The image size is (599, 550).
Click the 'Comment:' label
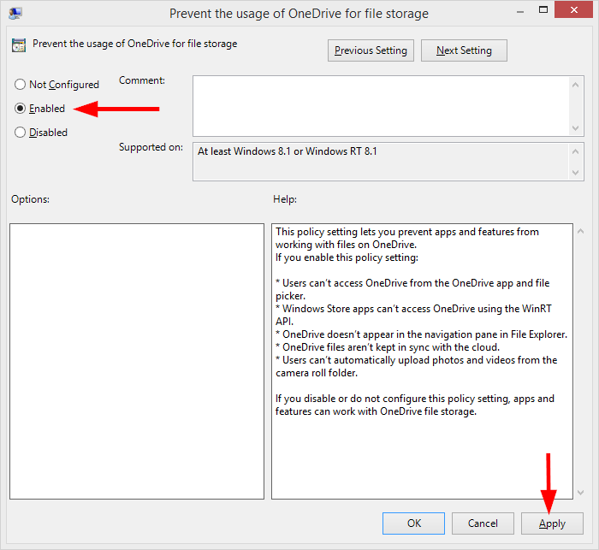142,80
